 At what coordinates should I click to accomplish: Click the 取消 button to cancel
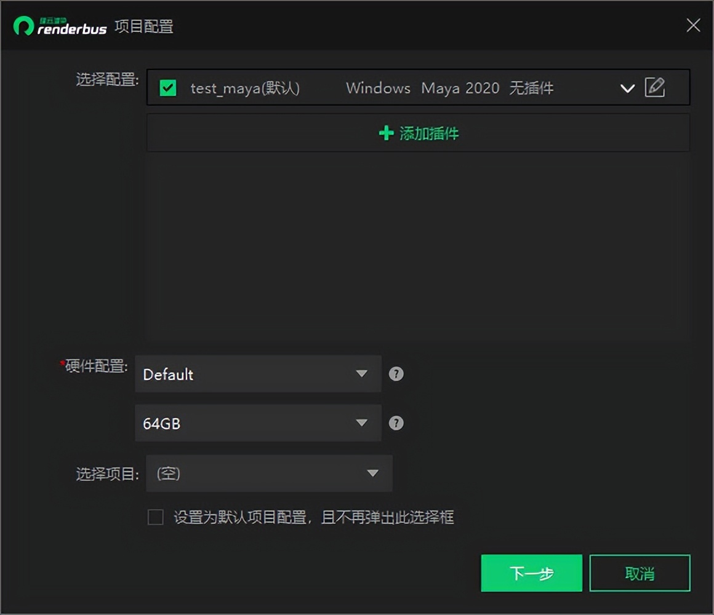pyautogui.click(x=640, y=573)
